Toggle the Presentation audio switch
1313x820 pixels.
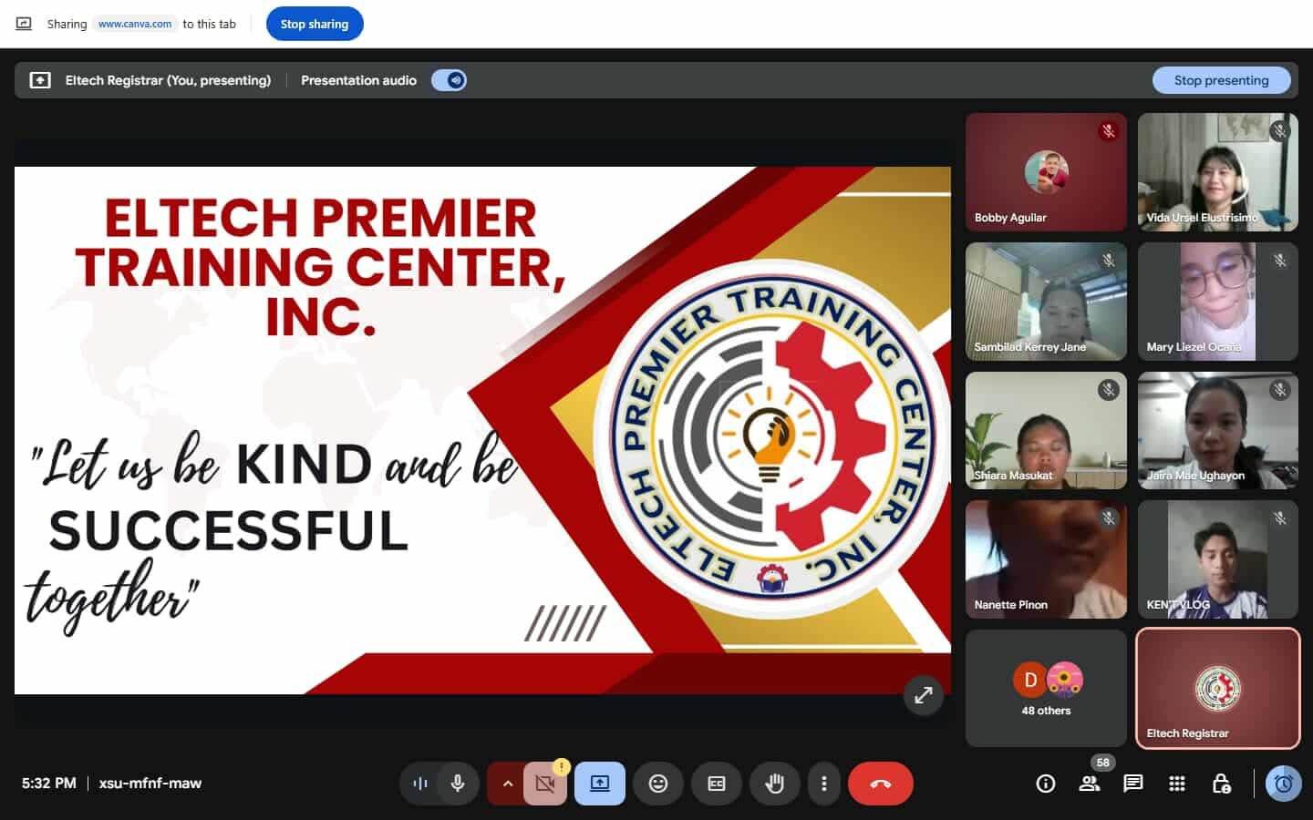click(449, 80)
